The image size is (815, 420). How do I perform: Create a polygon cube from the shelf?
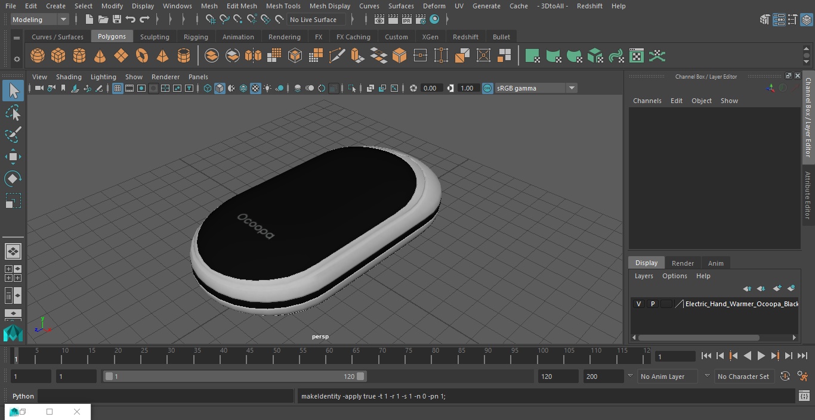tap(58, 56)
